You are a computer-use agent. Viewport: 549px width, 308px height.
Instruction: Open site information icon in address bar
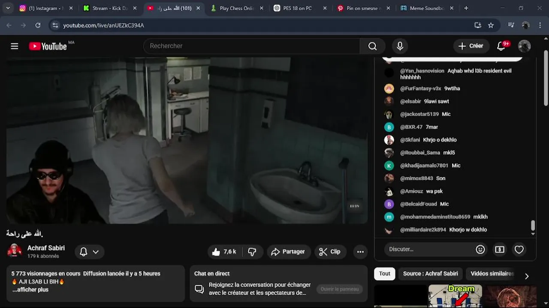(55, 25)
